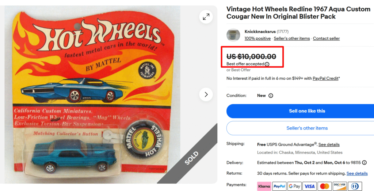Click the Discover card icon

[x=339, y=186]
